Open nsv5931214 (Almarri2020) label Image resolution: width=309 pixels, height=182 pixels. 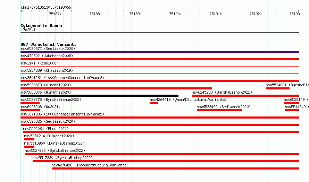(x=49, y=136)
